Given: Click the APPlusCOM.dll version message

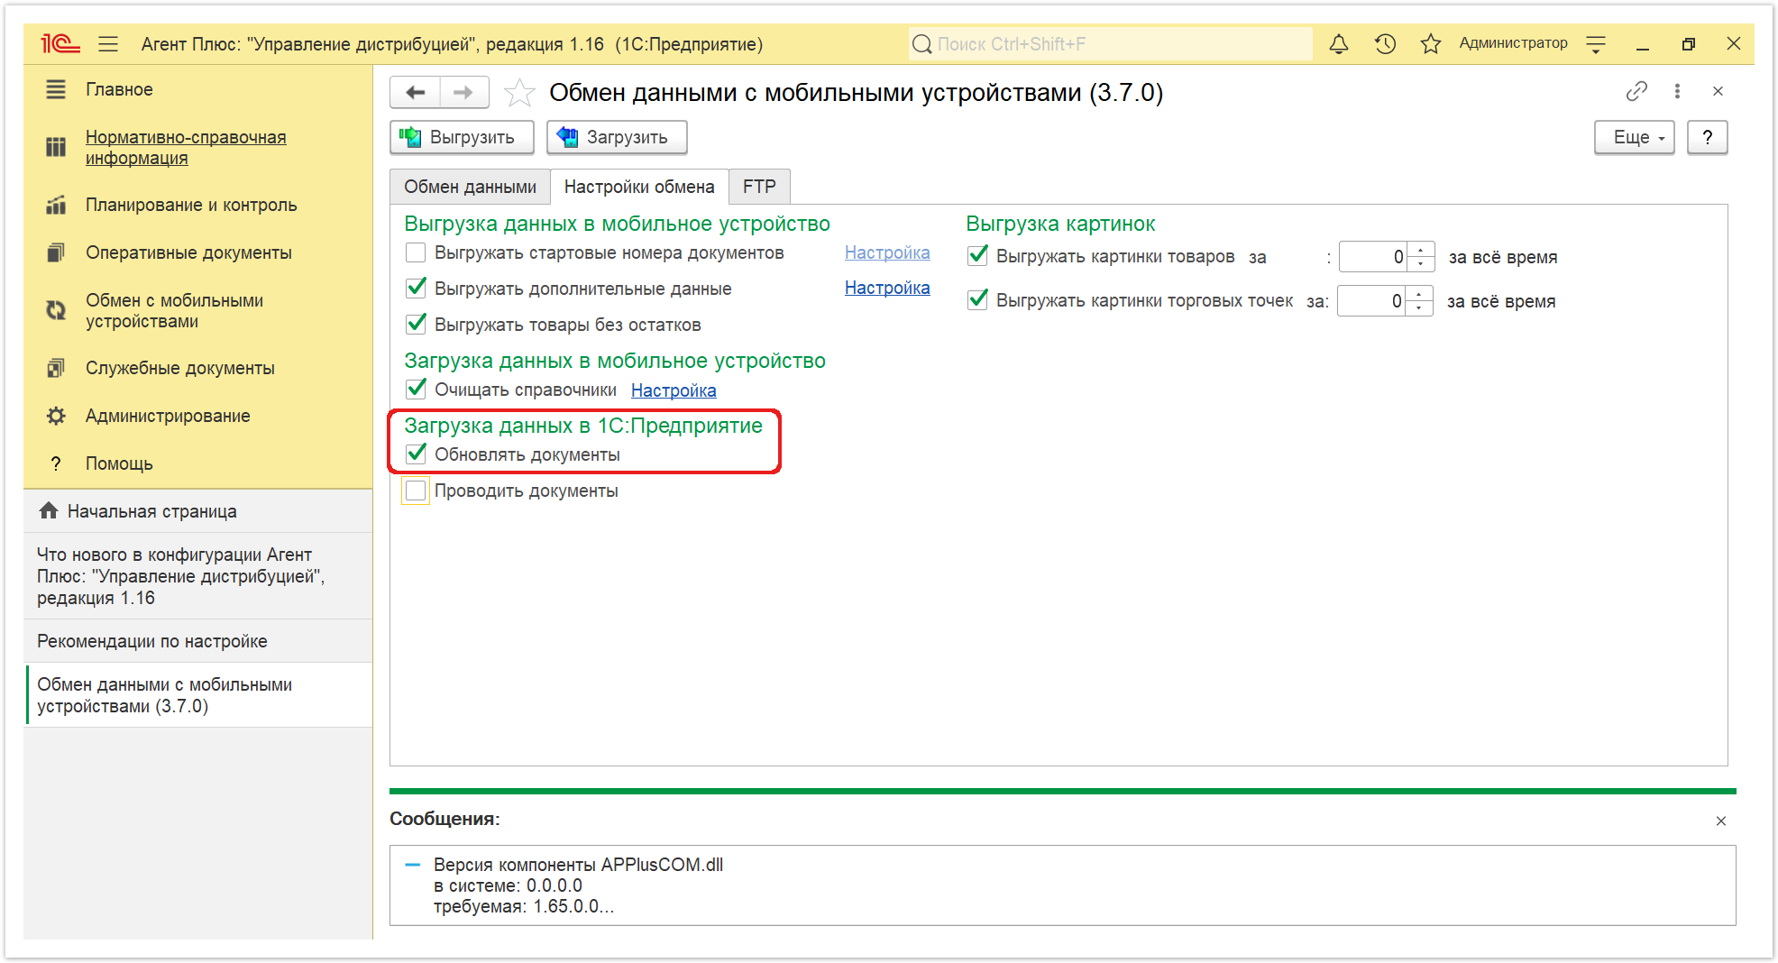Looking at the screenshot, I should [578, 885].
